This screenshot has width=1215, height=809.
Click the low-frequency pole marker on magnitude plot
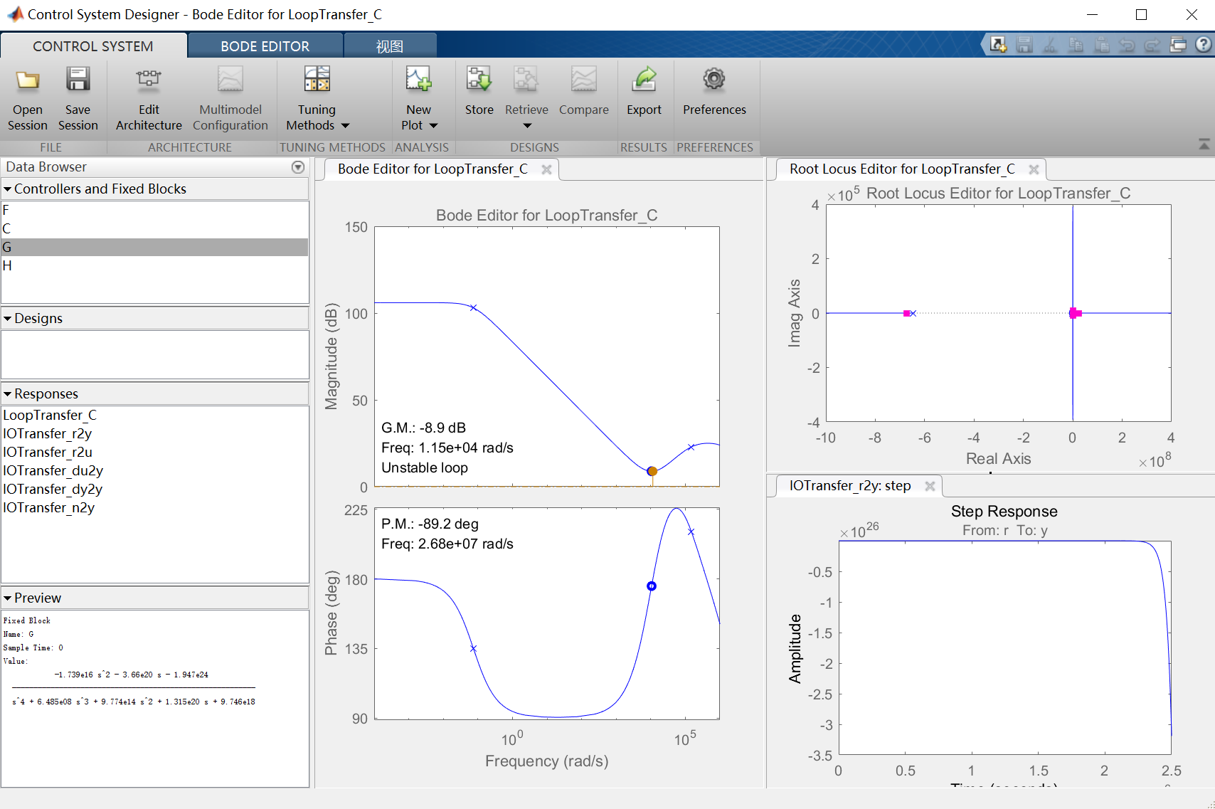coord(473,308)
